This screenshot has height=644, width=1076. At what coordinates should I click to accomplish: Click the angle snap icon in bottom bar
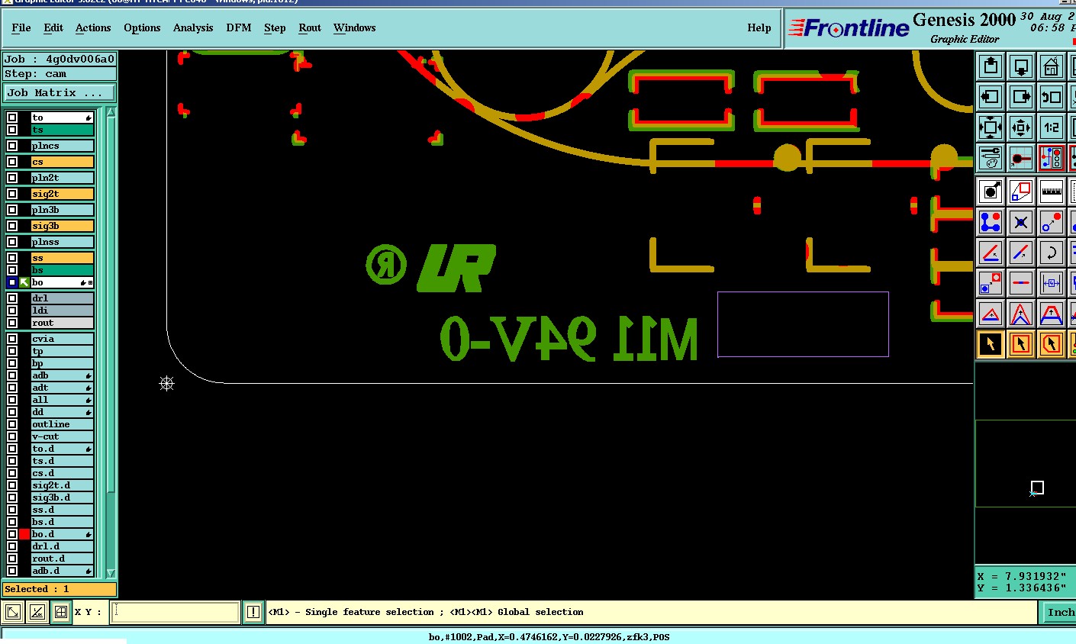(37, 612)
